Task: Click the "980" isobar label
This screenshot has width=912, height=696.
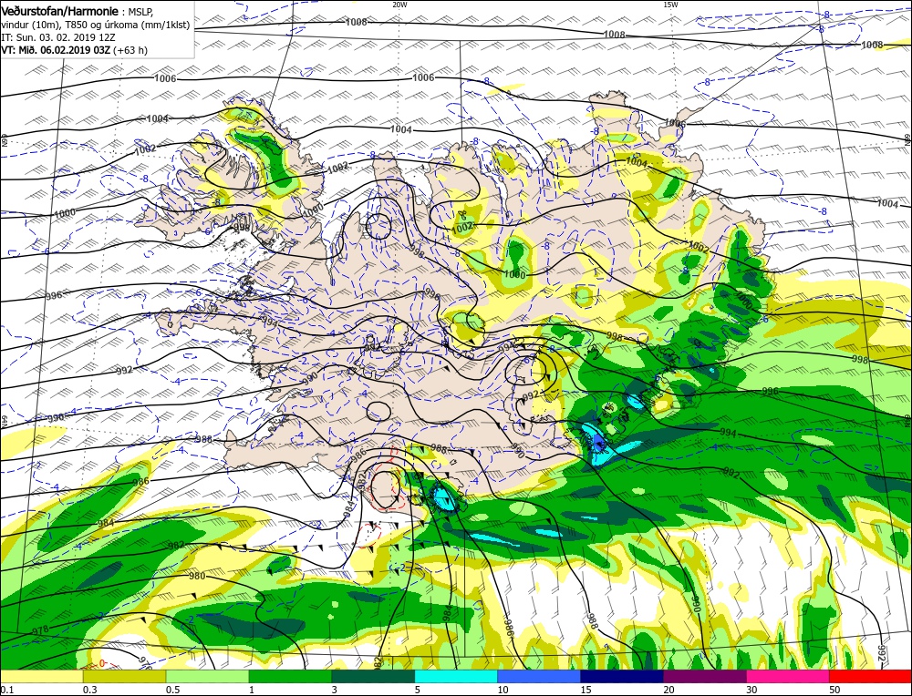Action: [x=197, y=577]
